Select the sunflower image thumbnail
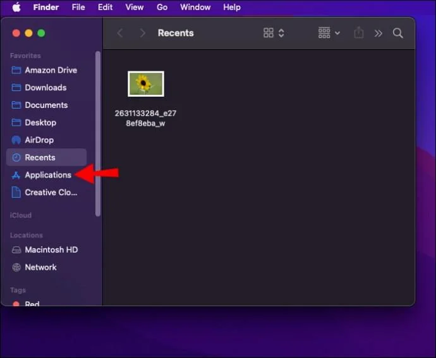The image size is (436, 358). pos(146,84)
